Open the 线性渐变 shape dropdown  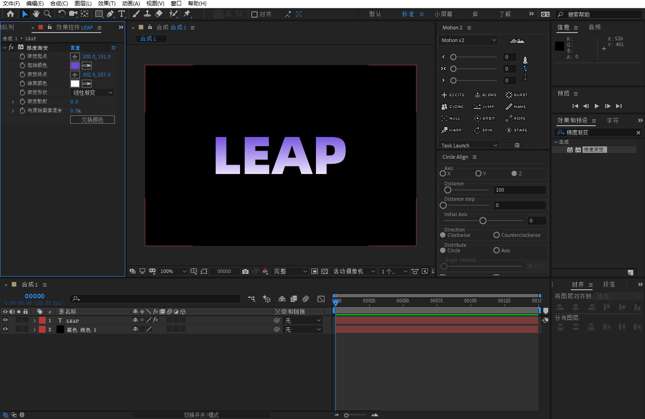pos(93,93)
